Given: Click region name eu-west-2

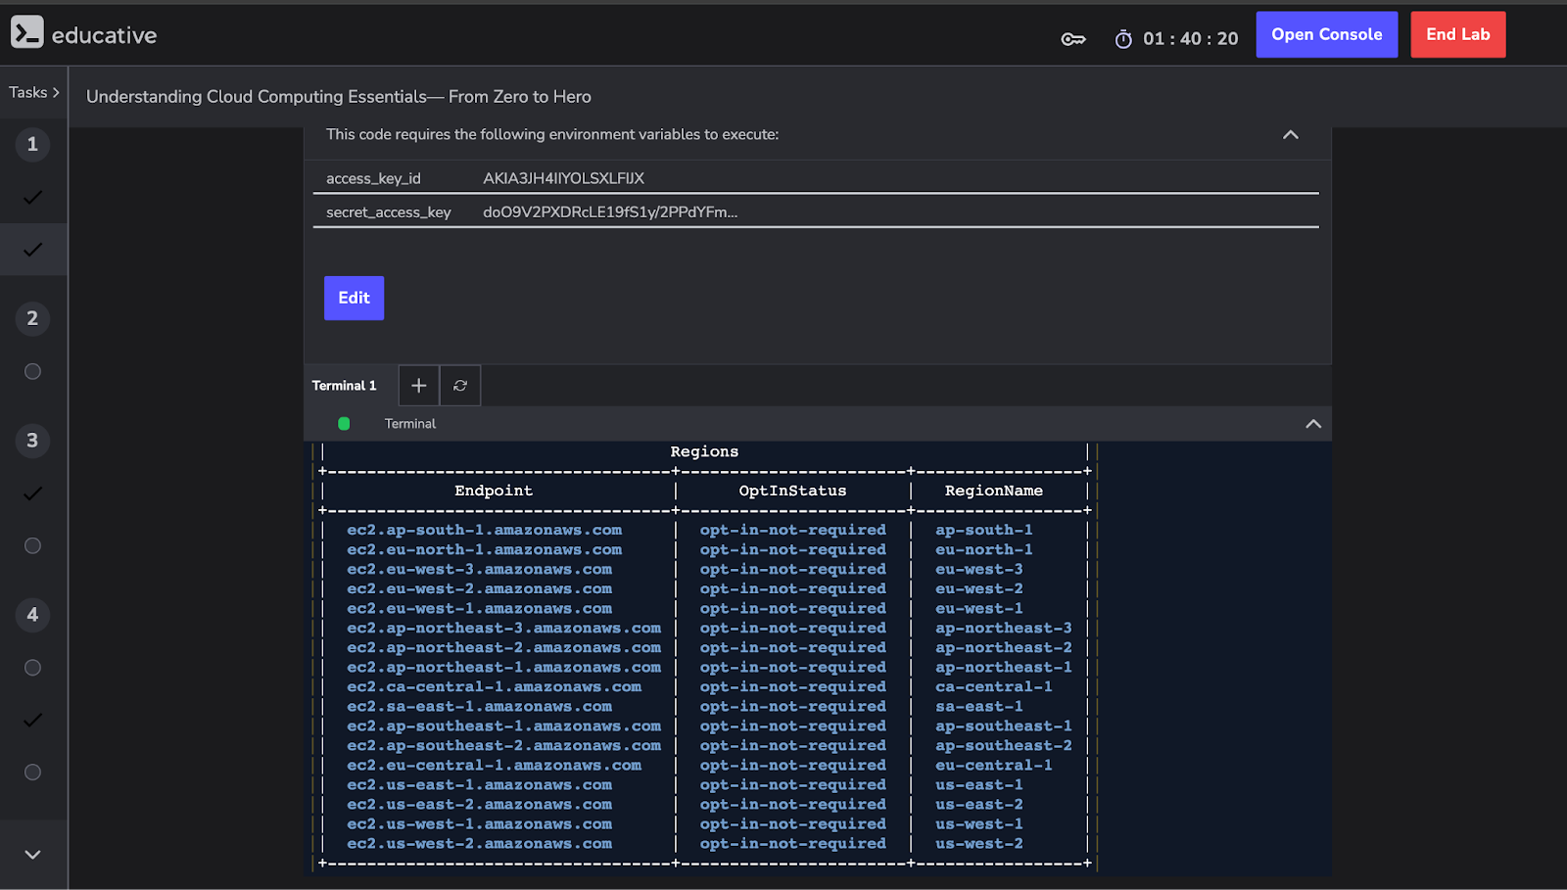Looking at the screenshot, I should click(979, 589).
